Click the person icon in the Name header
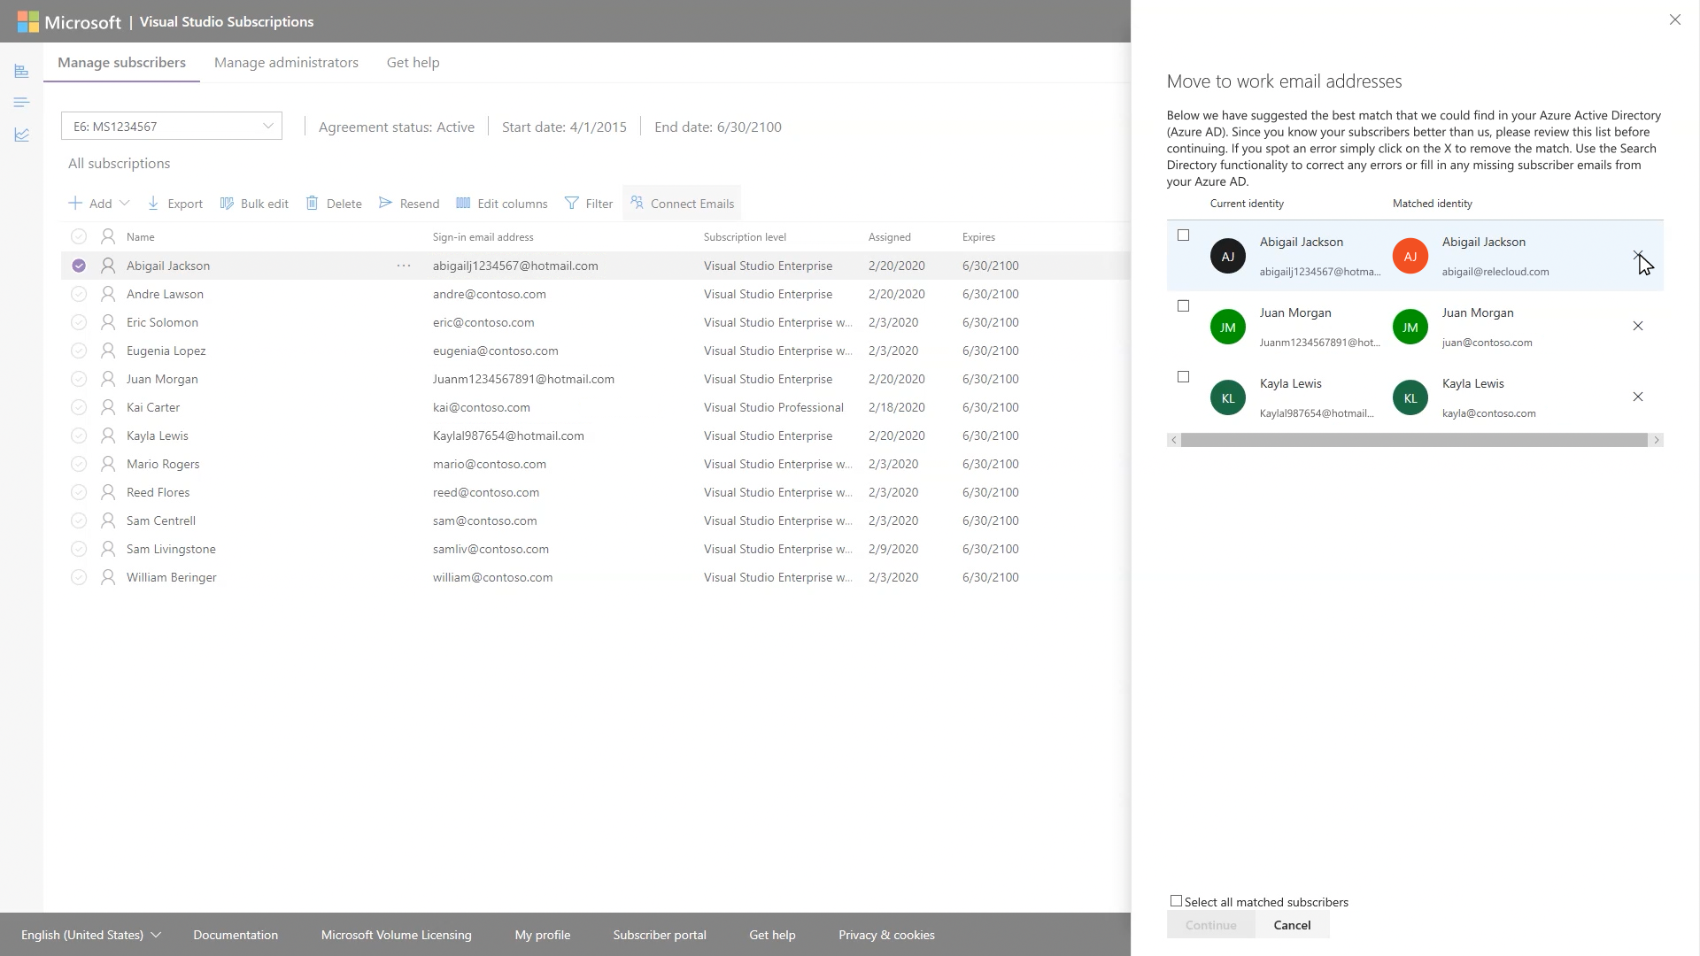Screen dimensions: 1700x956 pyautogui.click(x=108, y=236)
